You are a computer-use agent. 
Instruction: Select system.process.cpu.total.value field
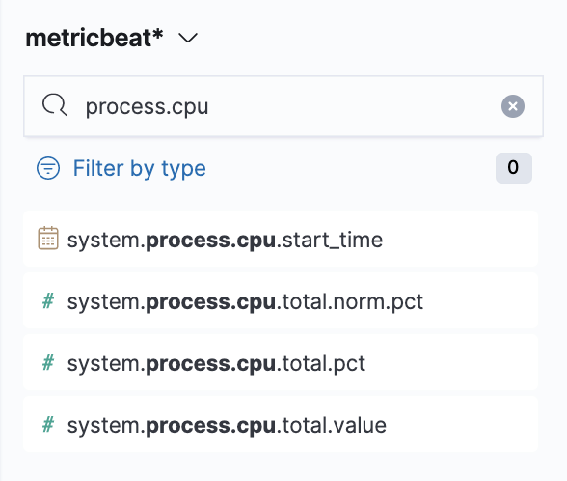pyautogui.click(x=281, y=425)
